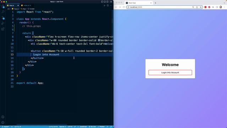The height and width of the screenshot is (128, 227).
Task: Close the React App browser tab
Action: pos(151,3)
